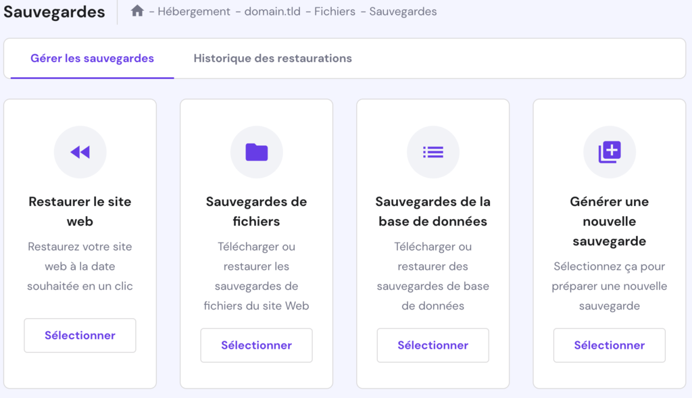Switch to the Historique des restaurations tab
This screenshot has height=398, width=692.
[x=272, y=58]
